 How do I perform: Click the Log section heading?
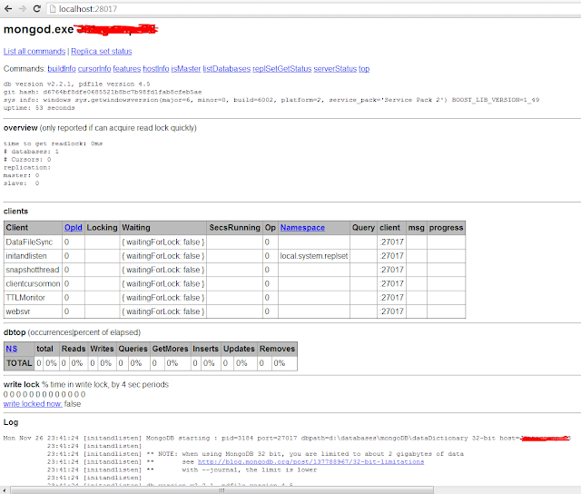11,422
